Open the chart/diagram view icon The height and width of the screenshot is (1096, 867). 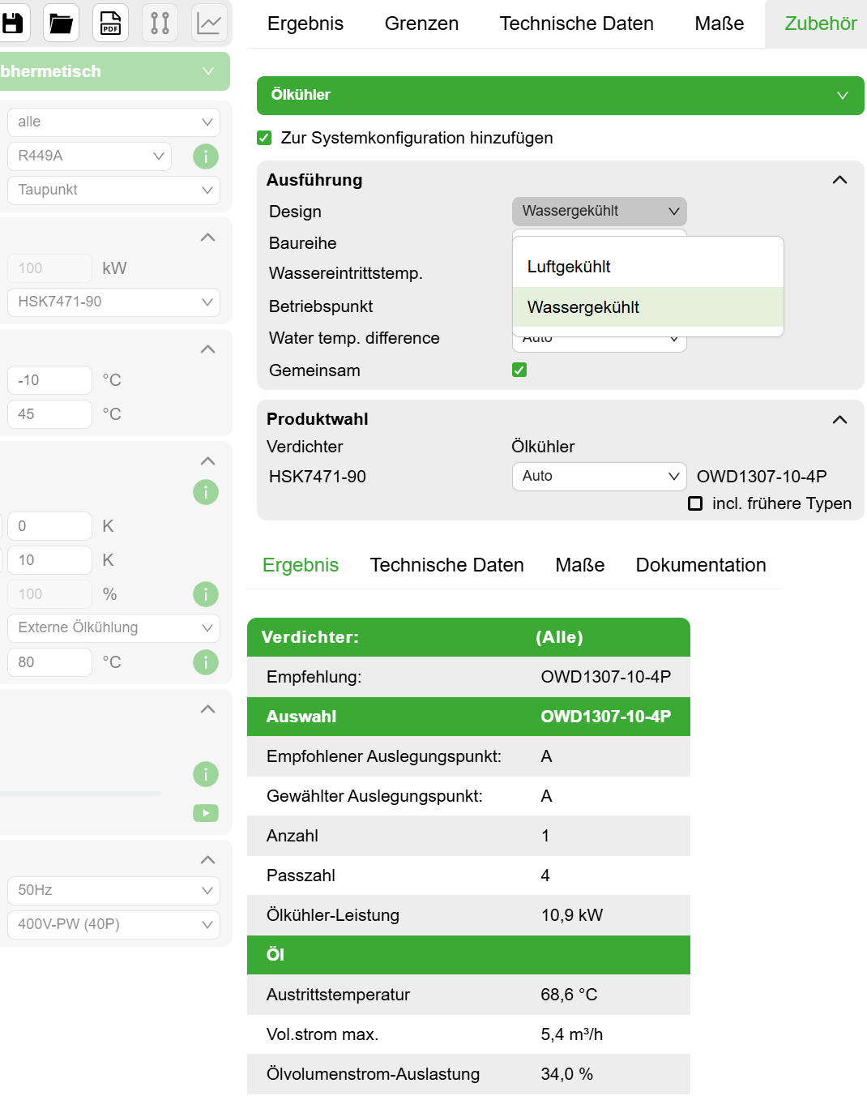click(x=208, y=23)
